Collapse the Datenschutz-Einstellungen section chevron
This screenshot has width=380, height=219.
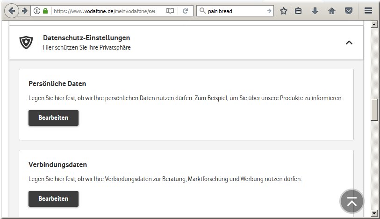tap(349, 43)
